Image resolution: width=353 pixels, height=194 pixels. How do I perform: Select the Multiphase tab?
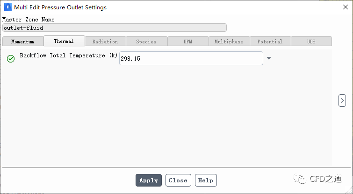[x=229, y=42]
